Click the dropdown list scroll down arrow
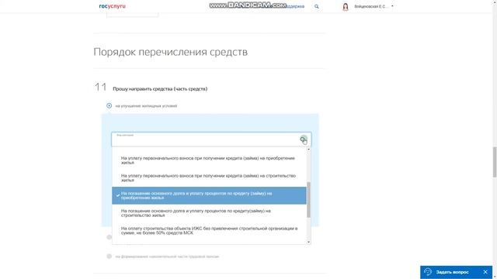This screenshot has width=497, height=279. (309, 243)
